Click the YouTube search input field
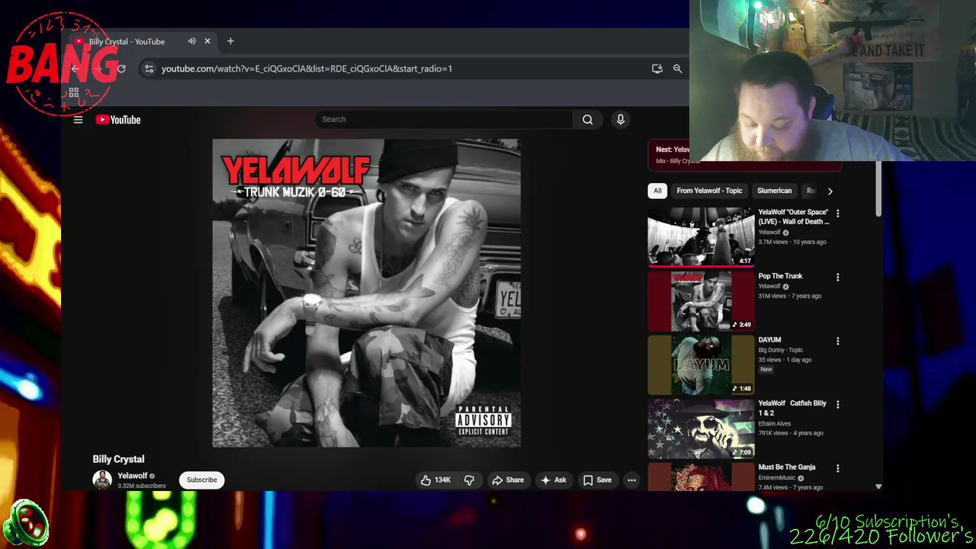The width and height of the screenshot is (976, 549). [x=444, y=119]
